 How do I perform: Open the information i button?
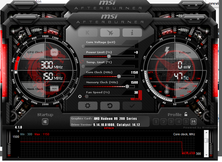click(132, 33)
